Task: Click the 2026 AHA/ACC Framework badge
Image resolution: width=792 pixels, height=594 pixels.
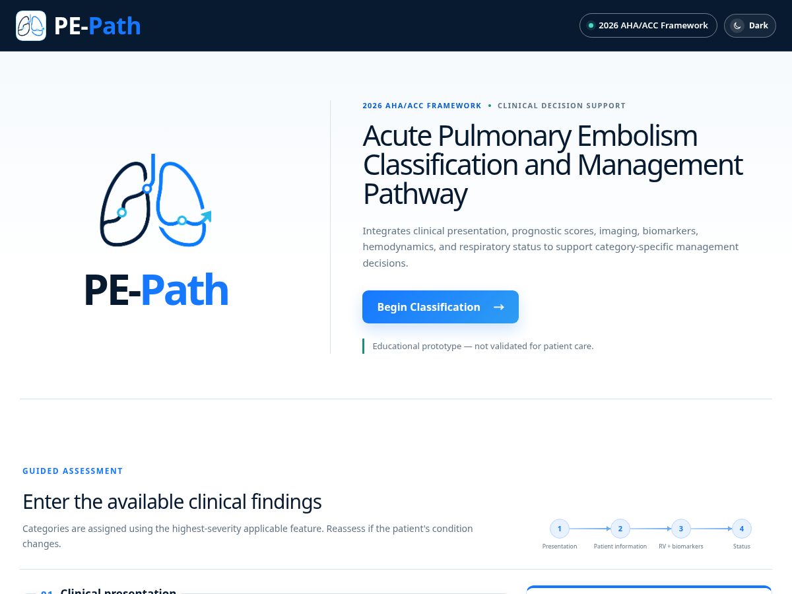Action: click(648, 26)
